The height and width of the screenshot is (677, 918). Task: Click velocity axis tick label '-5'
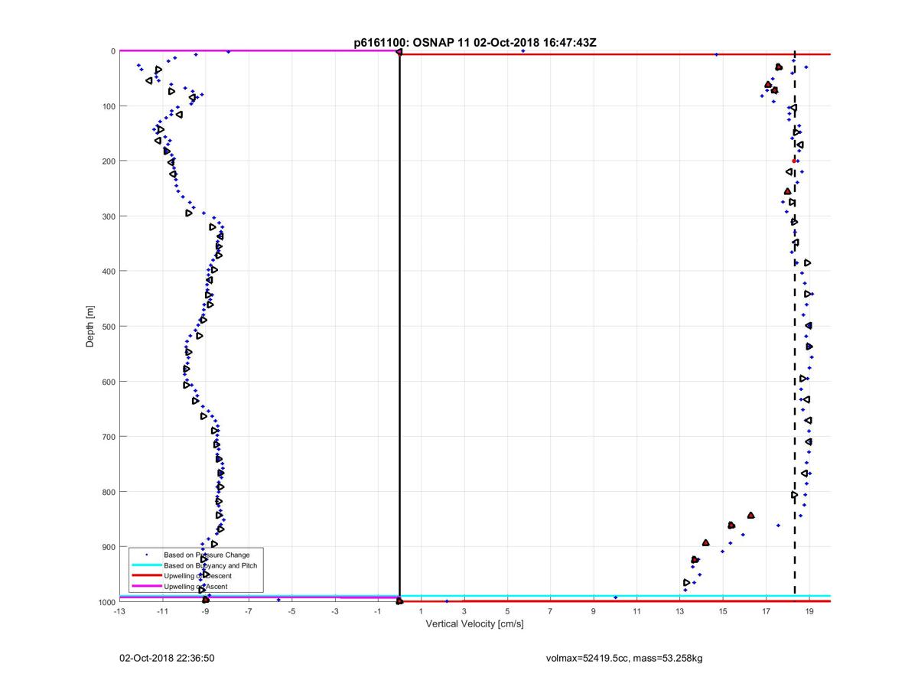291,611
